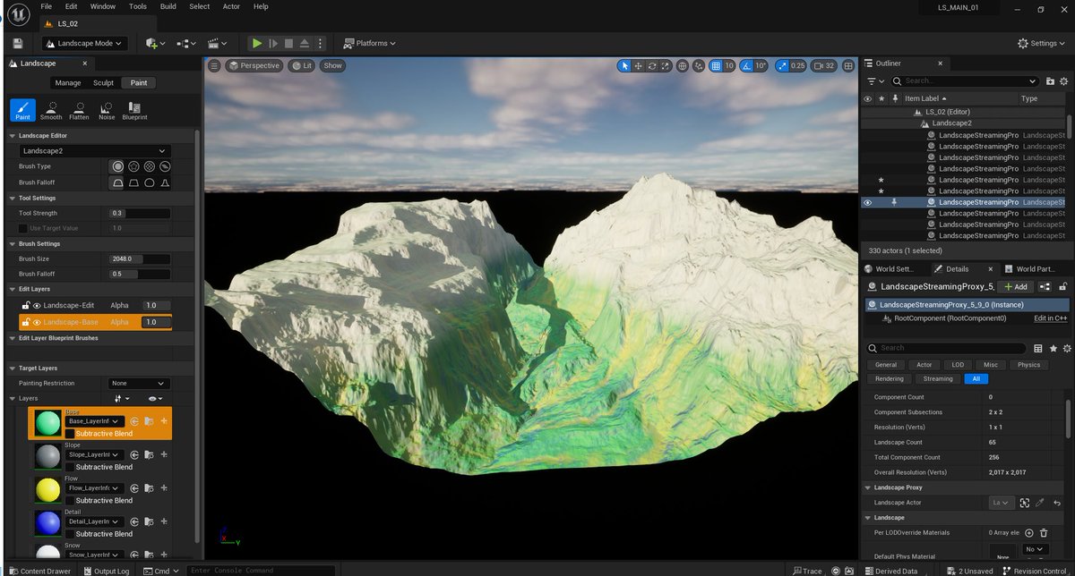This screenshot has width=1075, height=576.
Task: Toggle grid snapping icon
Action: tap(715, 65)
